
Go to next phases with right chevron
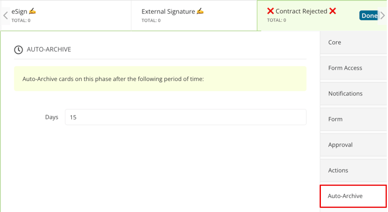(x=383, y=16)
